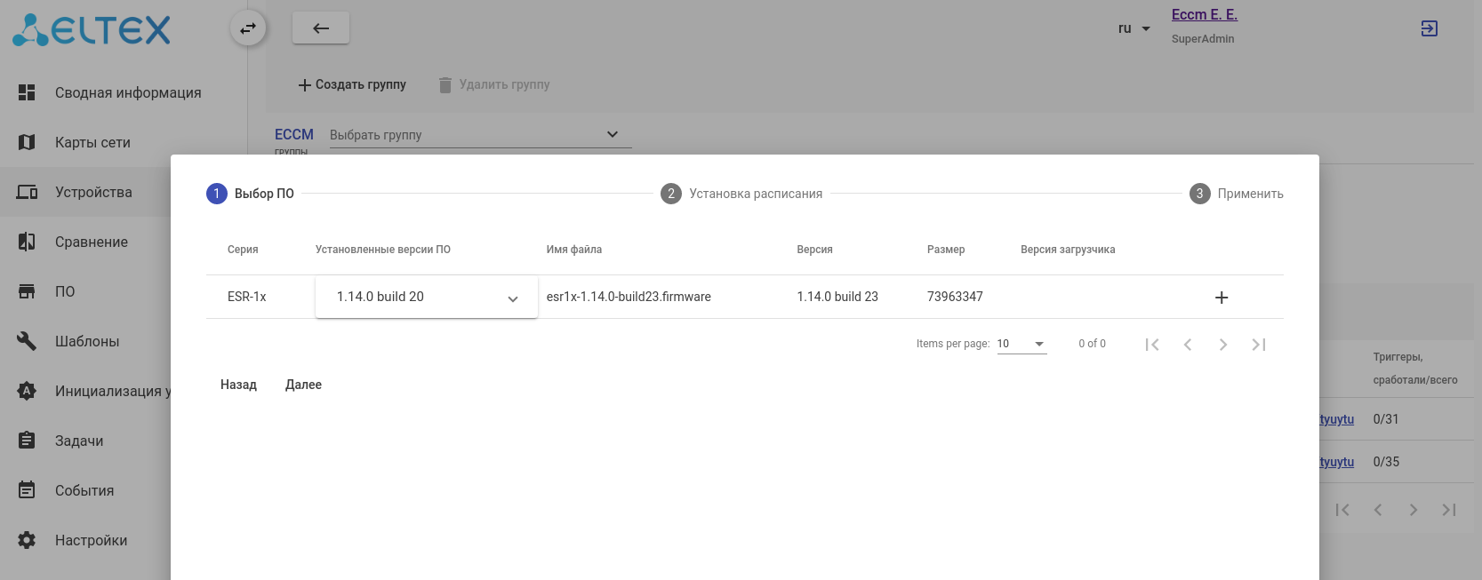Click the Шаблоны wrench icon

pos(27,341)
